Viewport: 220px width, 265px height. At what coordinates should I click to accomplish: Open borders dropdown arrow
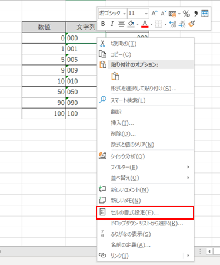pyautogui.click(x=165, y=24)
